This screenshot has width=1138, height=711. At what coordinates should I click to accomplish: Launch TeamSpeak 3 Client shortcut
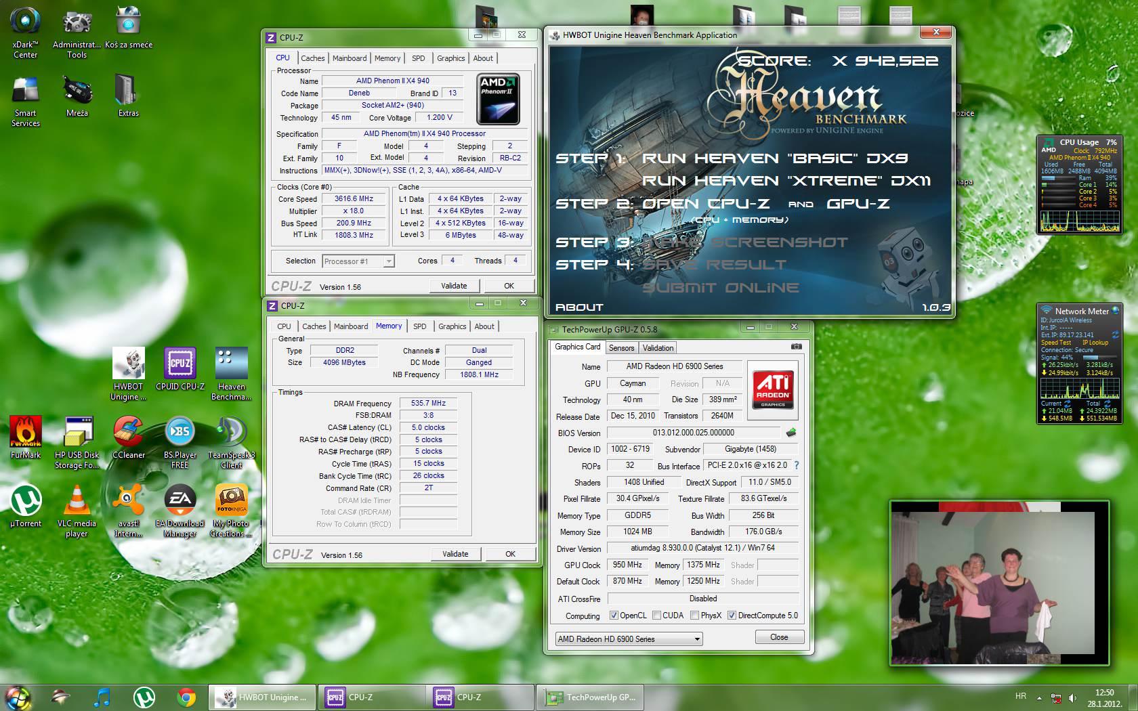point(231,442)
